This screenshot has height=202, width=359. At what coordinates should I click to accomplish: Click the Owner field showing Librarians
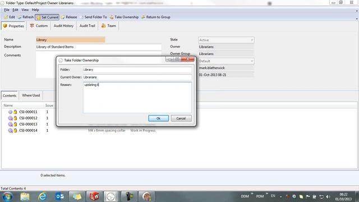[226, 47]
